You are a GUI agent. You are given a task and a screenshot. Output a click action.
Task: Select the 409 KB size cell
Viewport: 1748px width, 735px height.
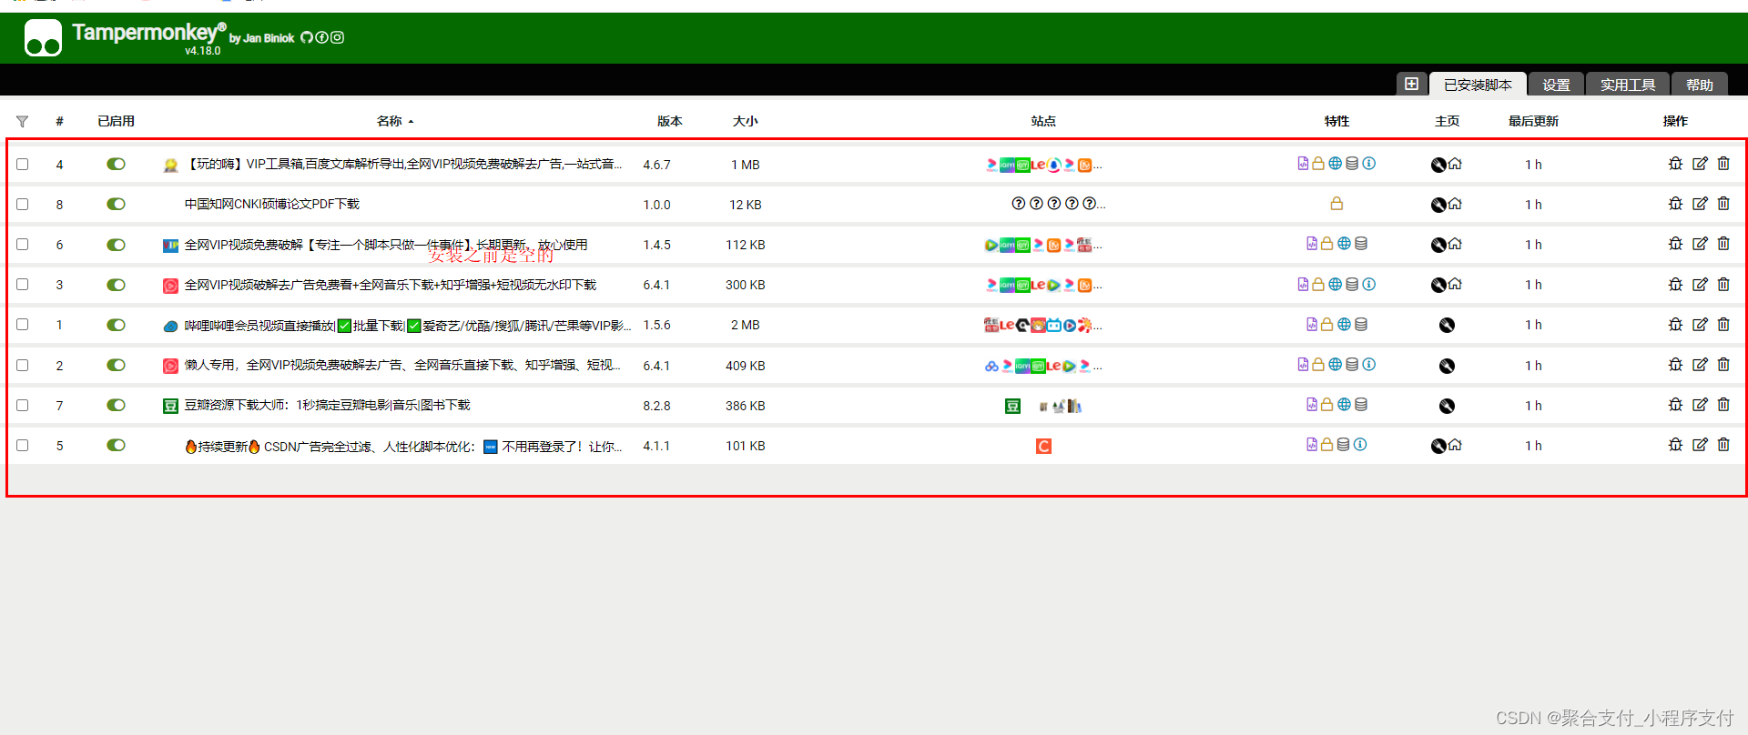[745, 366]
